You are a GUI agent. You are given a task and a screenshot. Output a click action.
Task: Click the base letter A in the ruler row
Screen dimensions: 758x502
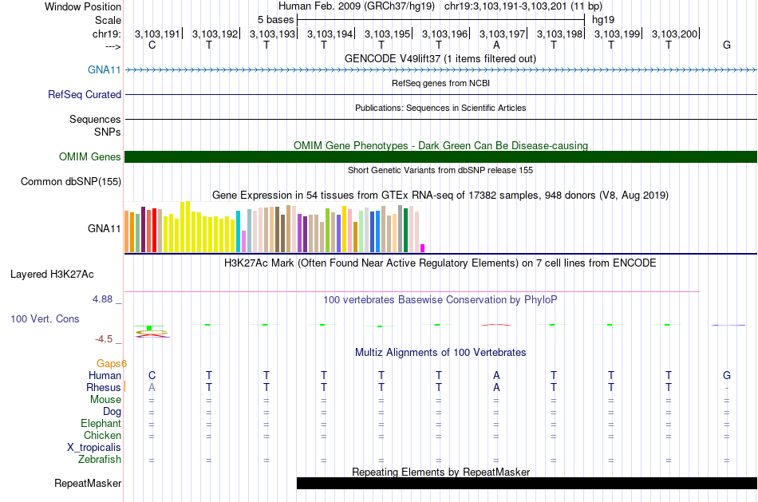(496, 45)
